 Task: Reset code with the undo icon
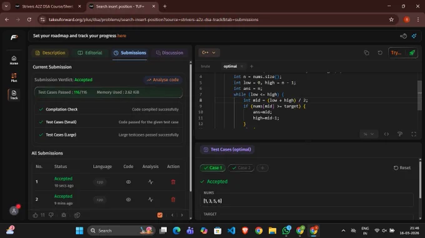[x=380, y=53]
